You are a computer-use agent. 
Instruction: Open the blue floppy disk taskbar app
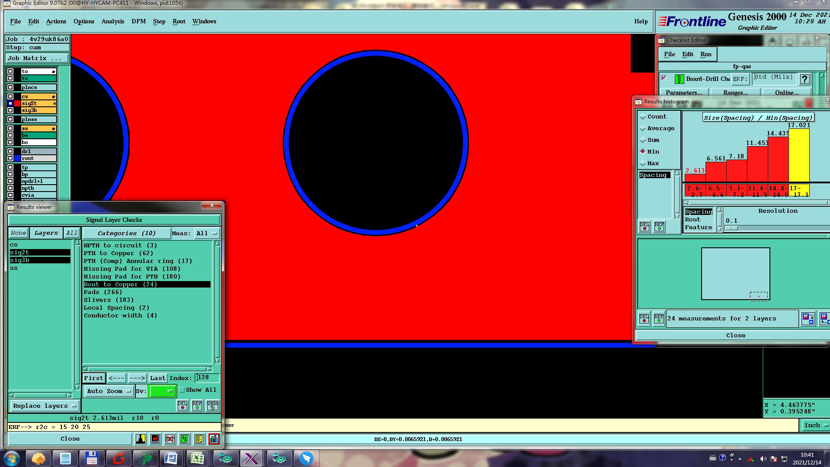(x=92, y=458)
